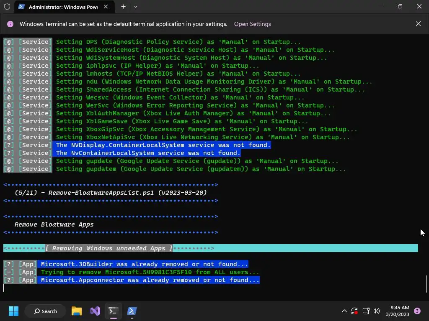Open Settings from the notification bar

click(x=252, y=24)
